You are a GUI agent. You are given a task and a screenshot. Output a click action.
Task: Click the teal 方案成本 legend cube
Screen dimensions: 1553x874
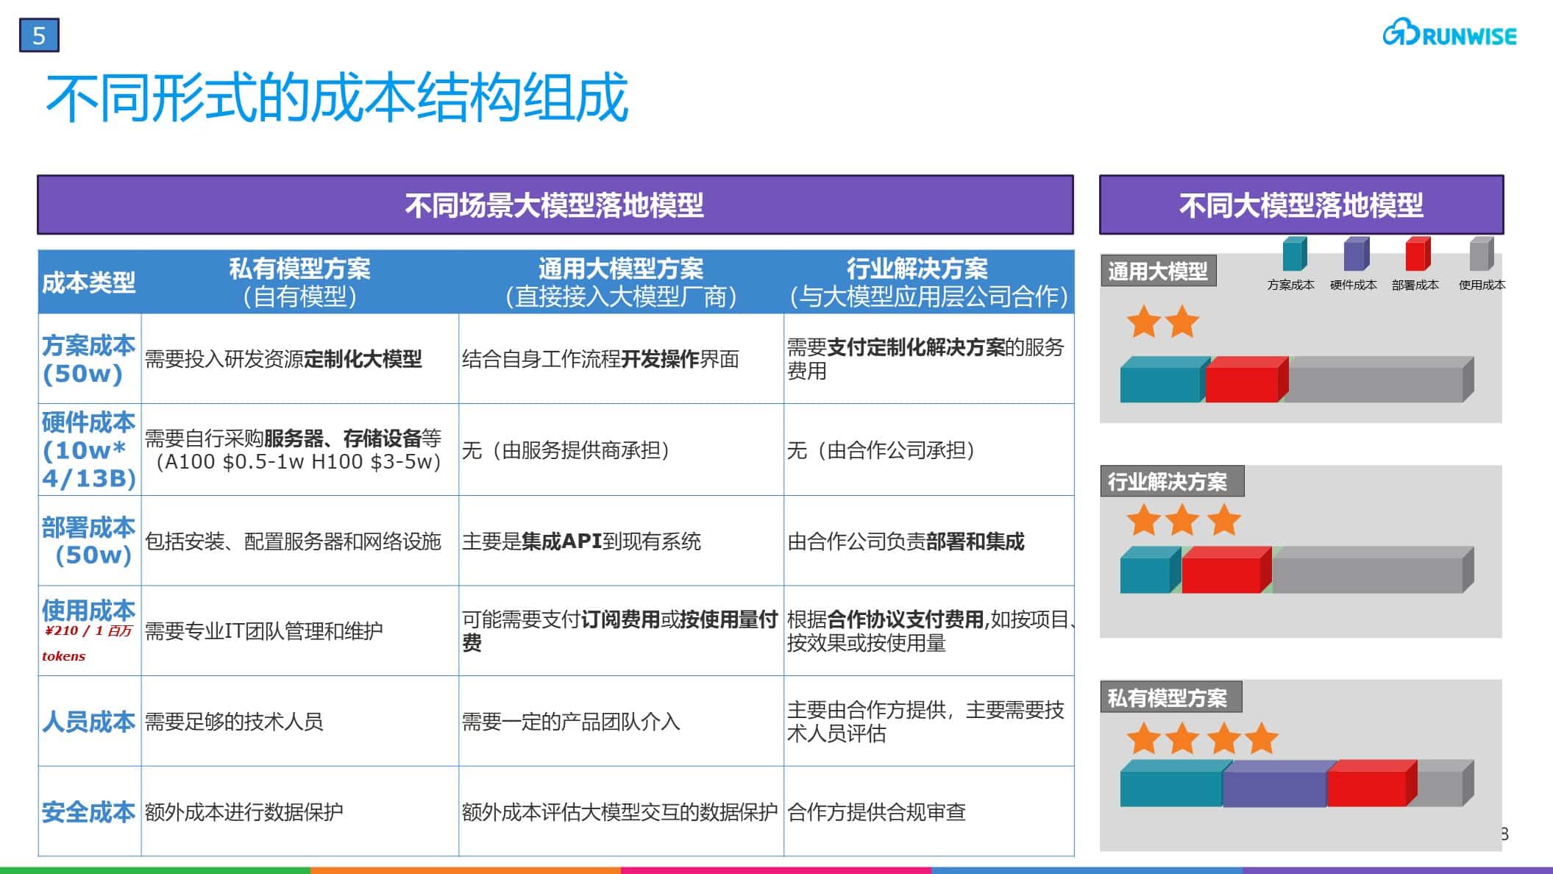1294,254
